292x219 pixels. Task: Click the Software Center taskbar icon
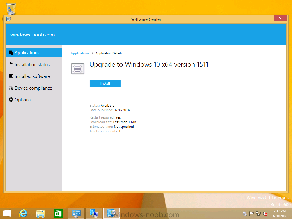[x=111, y=213]
